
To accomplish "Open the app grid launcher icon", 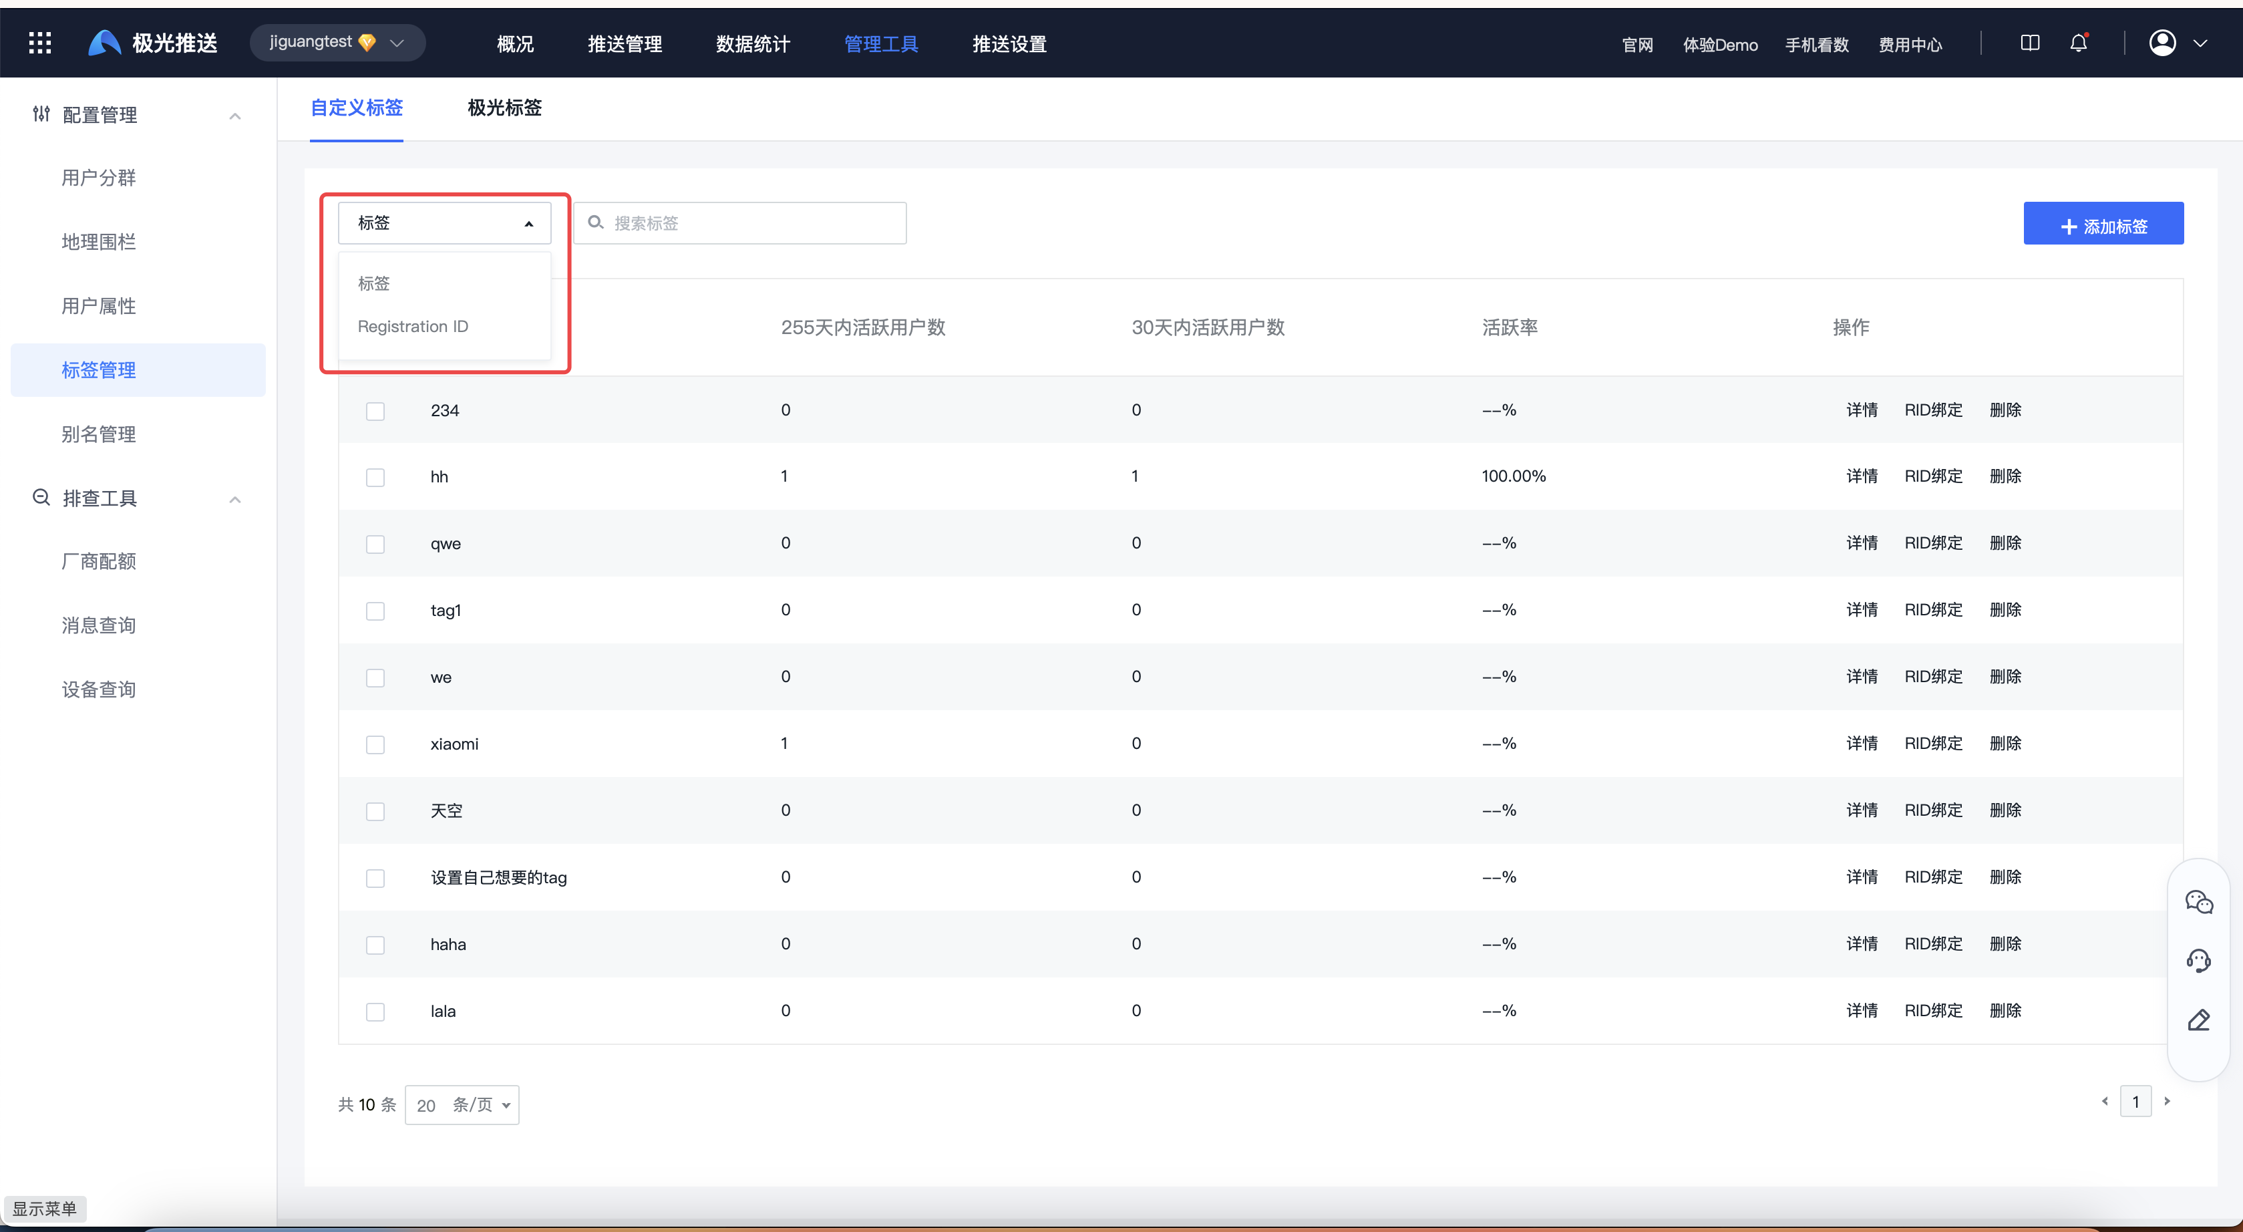I will tap(40, 43).
